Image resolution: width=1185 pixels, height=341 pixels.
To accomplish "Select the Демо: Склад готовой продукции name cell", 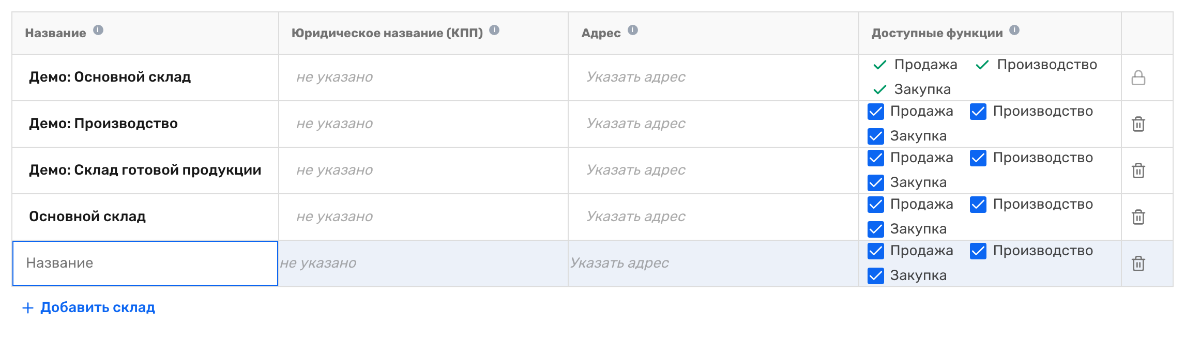I will point(145,171).
